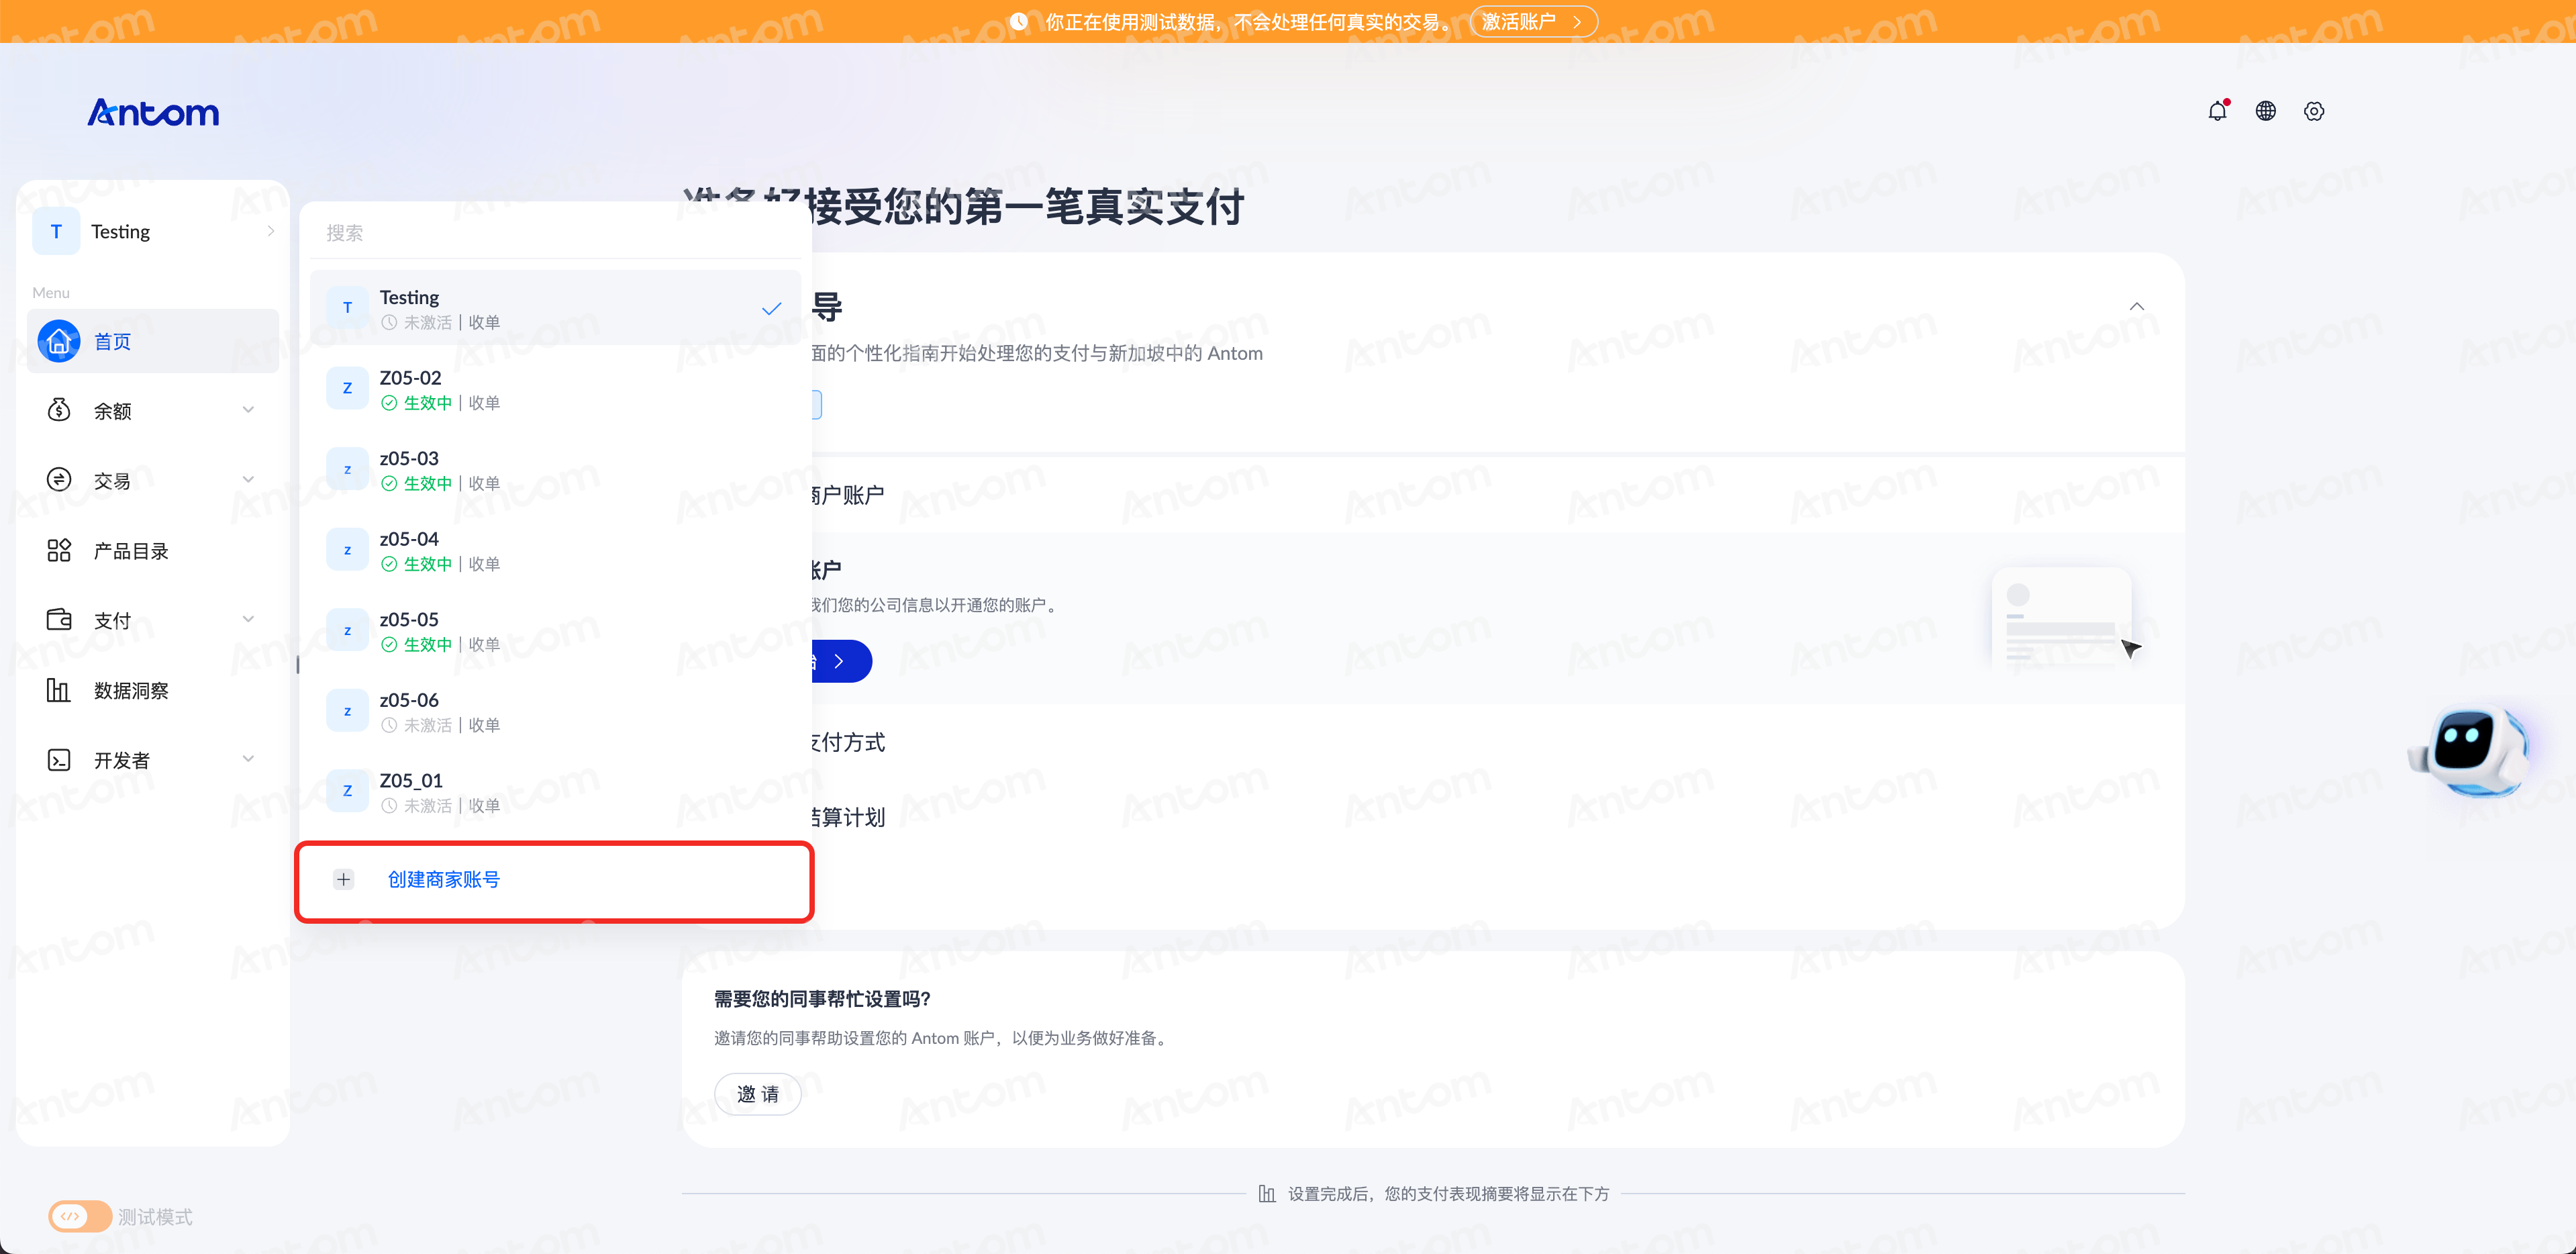Click the clock icon in the orange banner
2576x1254 pixels.
[1018, 21]
